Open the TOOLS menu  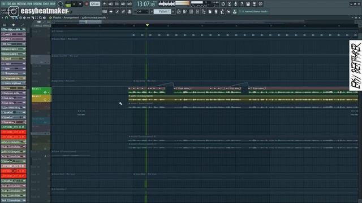[x=46, y=4]
